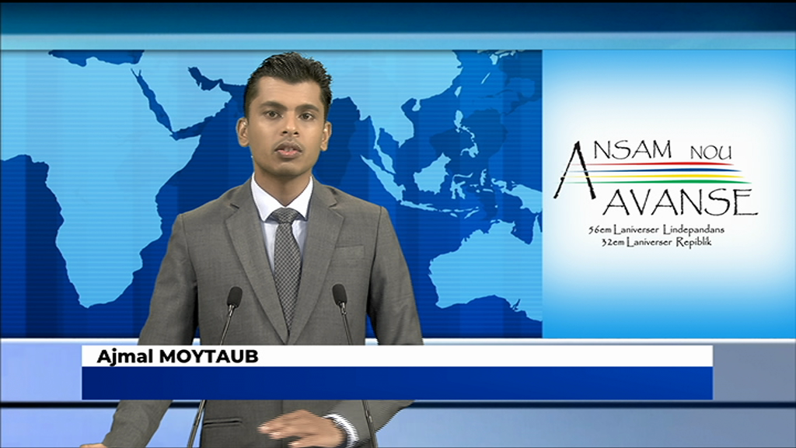Click the blue lower-third banner bar
Viewport: 796px width, 448px height.
pos(397,383)
